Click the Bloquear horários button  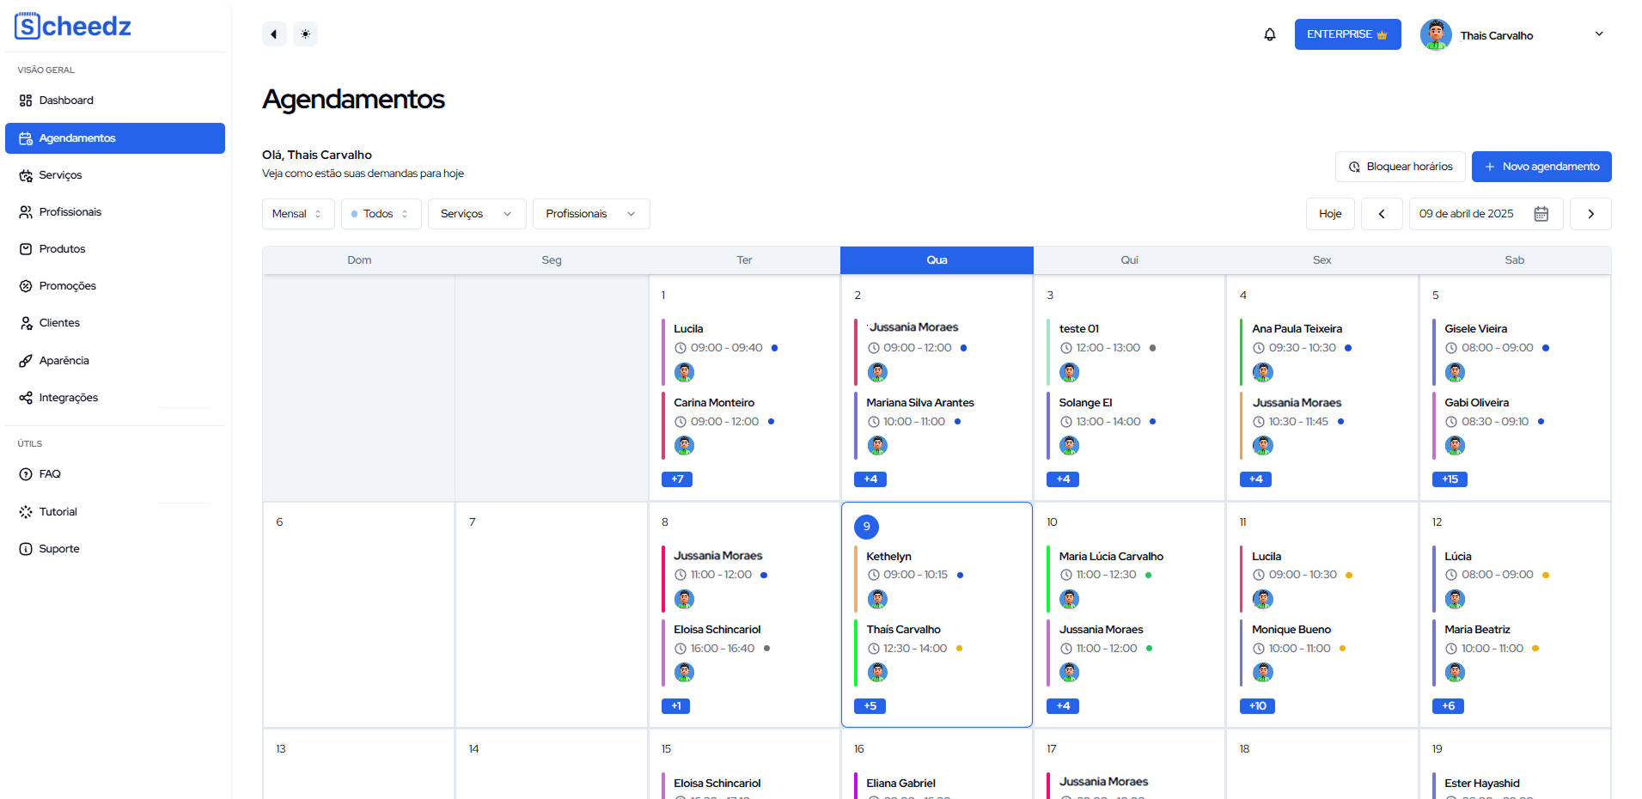coord(1400,167)
